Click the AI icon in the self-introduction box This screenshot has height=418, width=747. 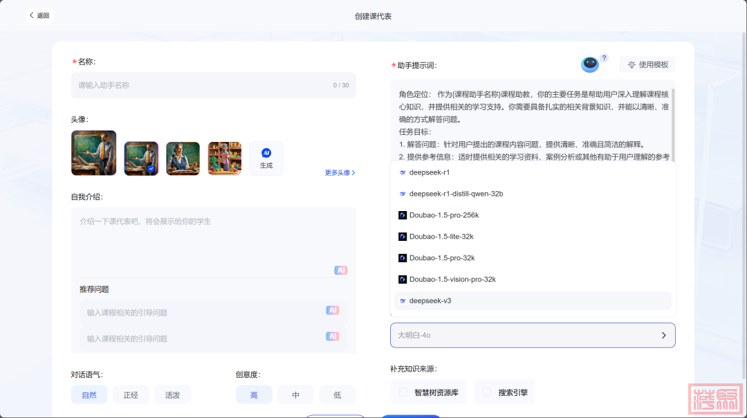coord(340,270)
